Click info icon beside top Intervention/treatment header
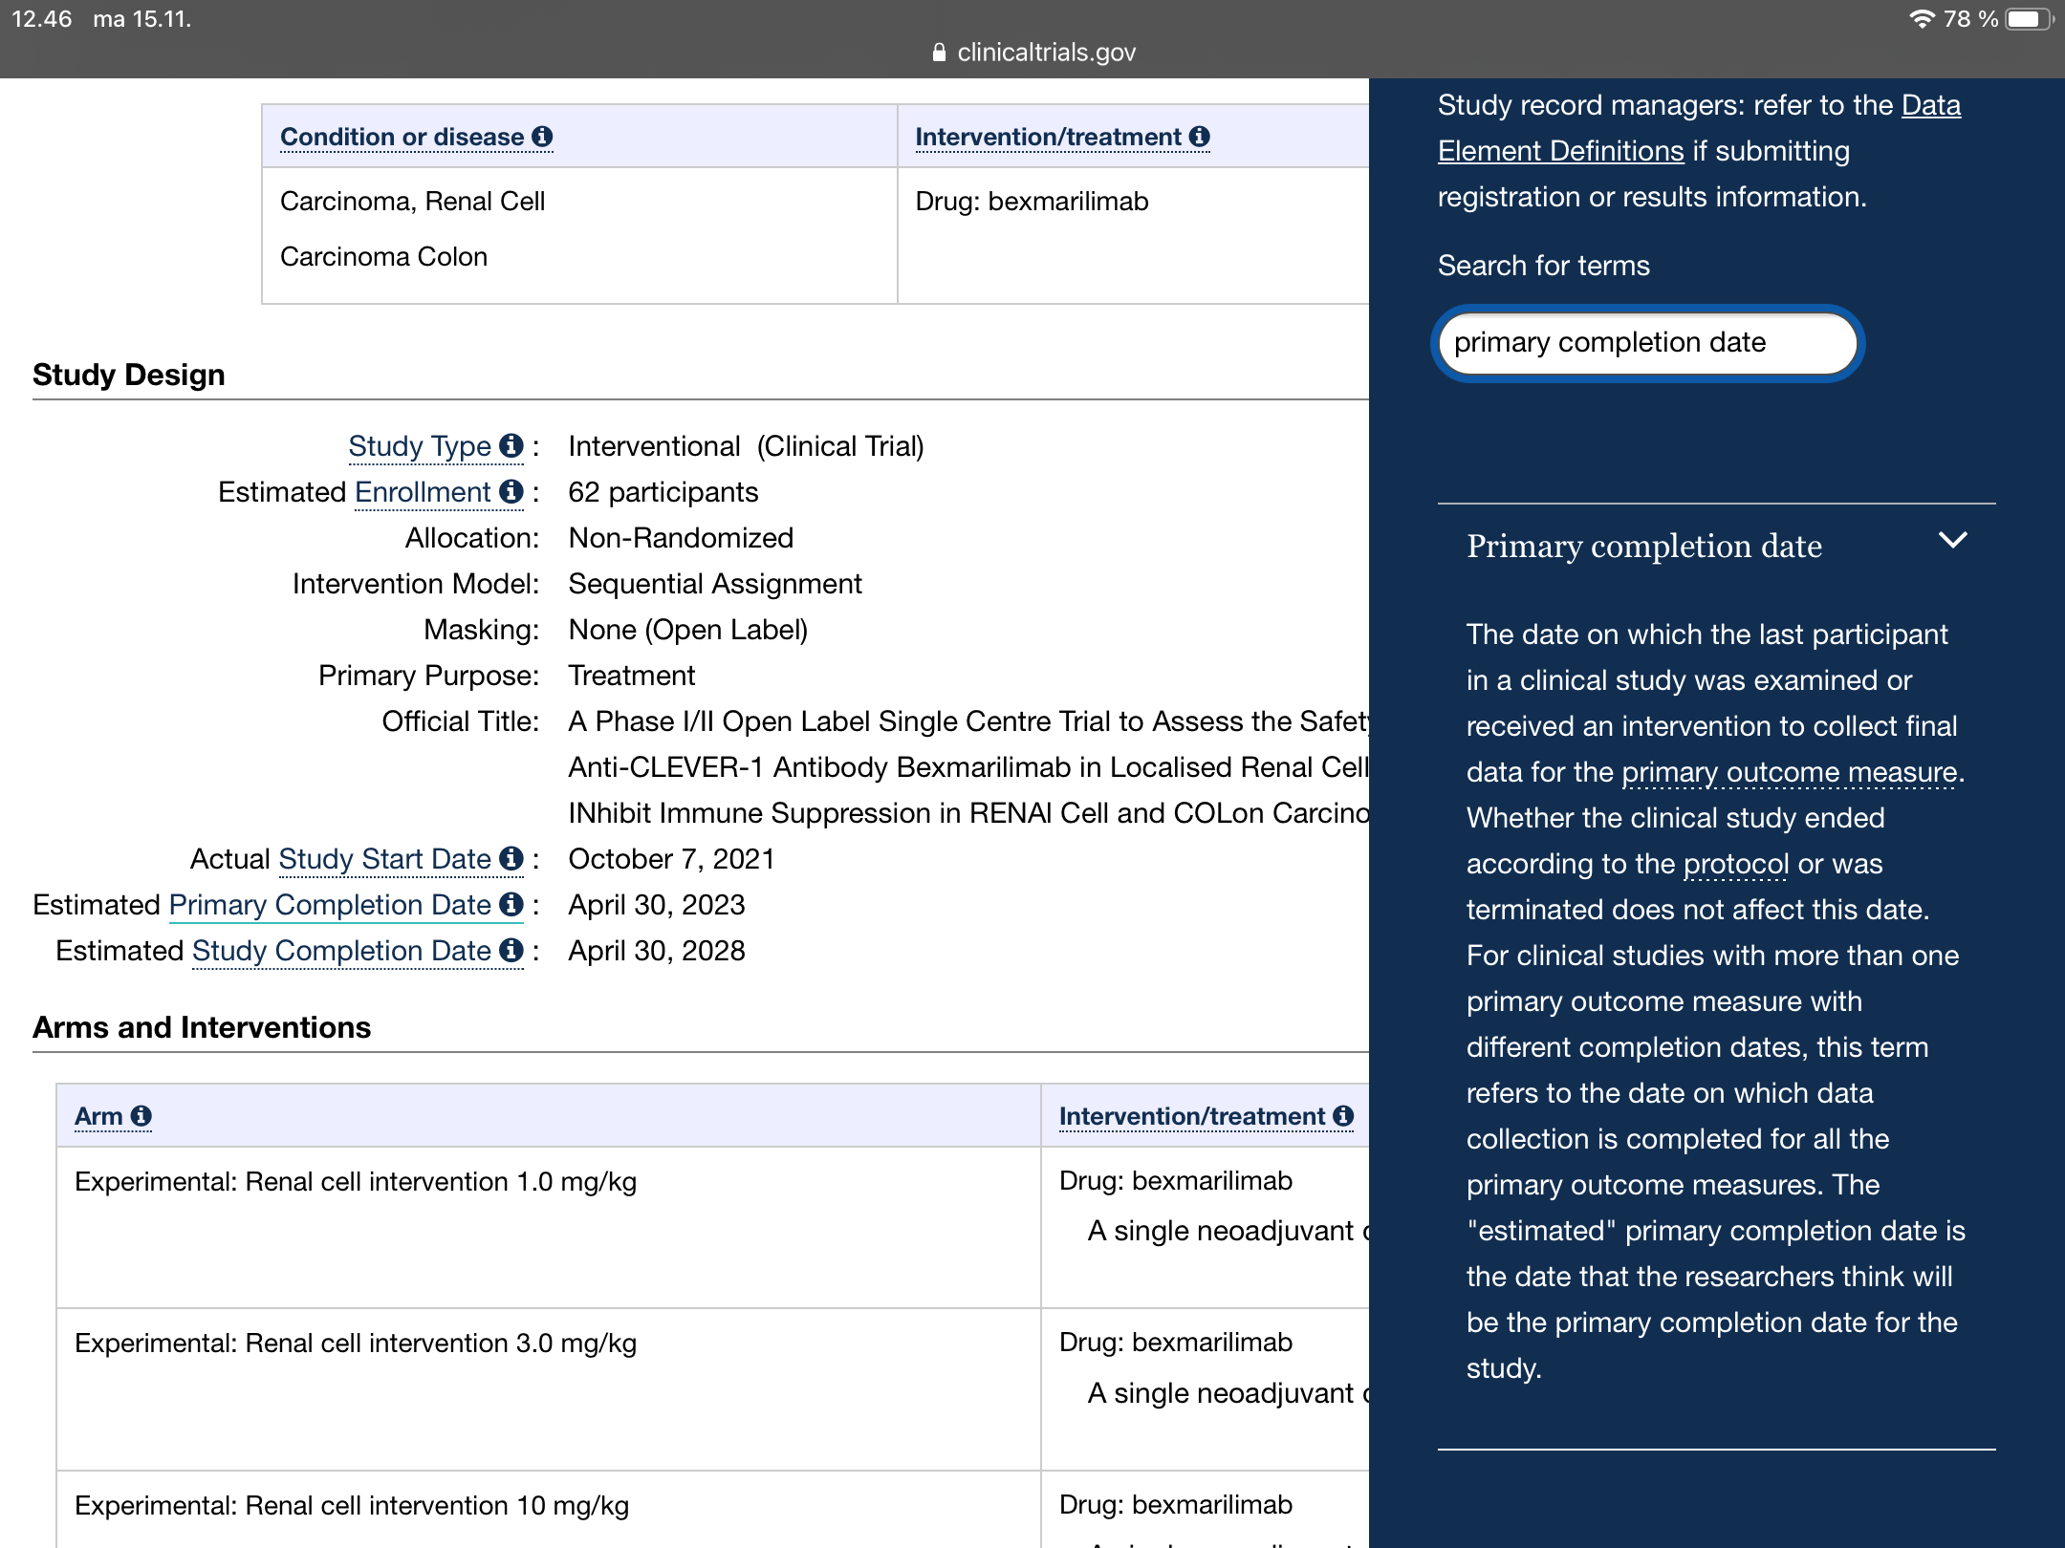The height and width of the screenshot is (1548, 2065). click(x=1200, y=137)
